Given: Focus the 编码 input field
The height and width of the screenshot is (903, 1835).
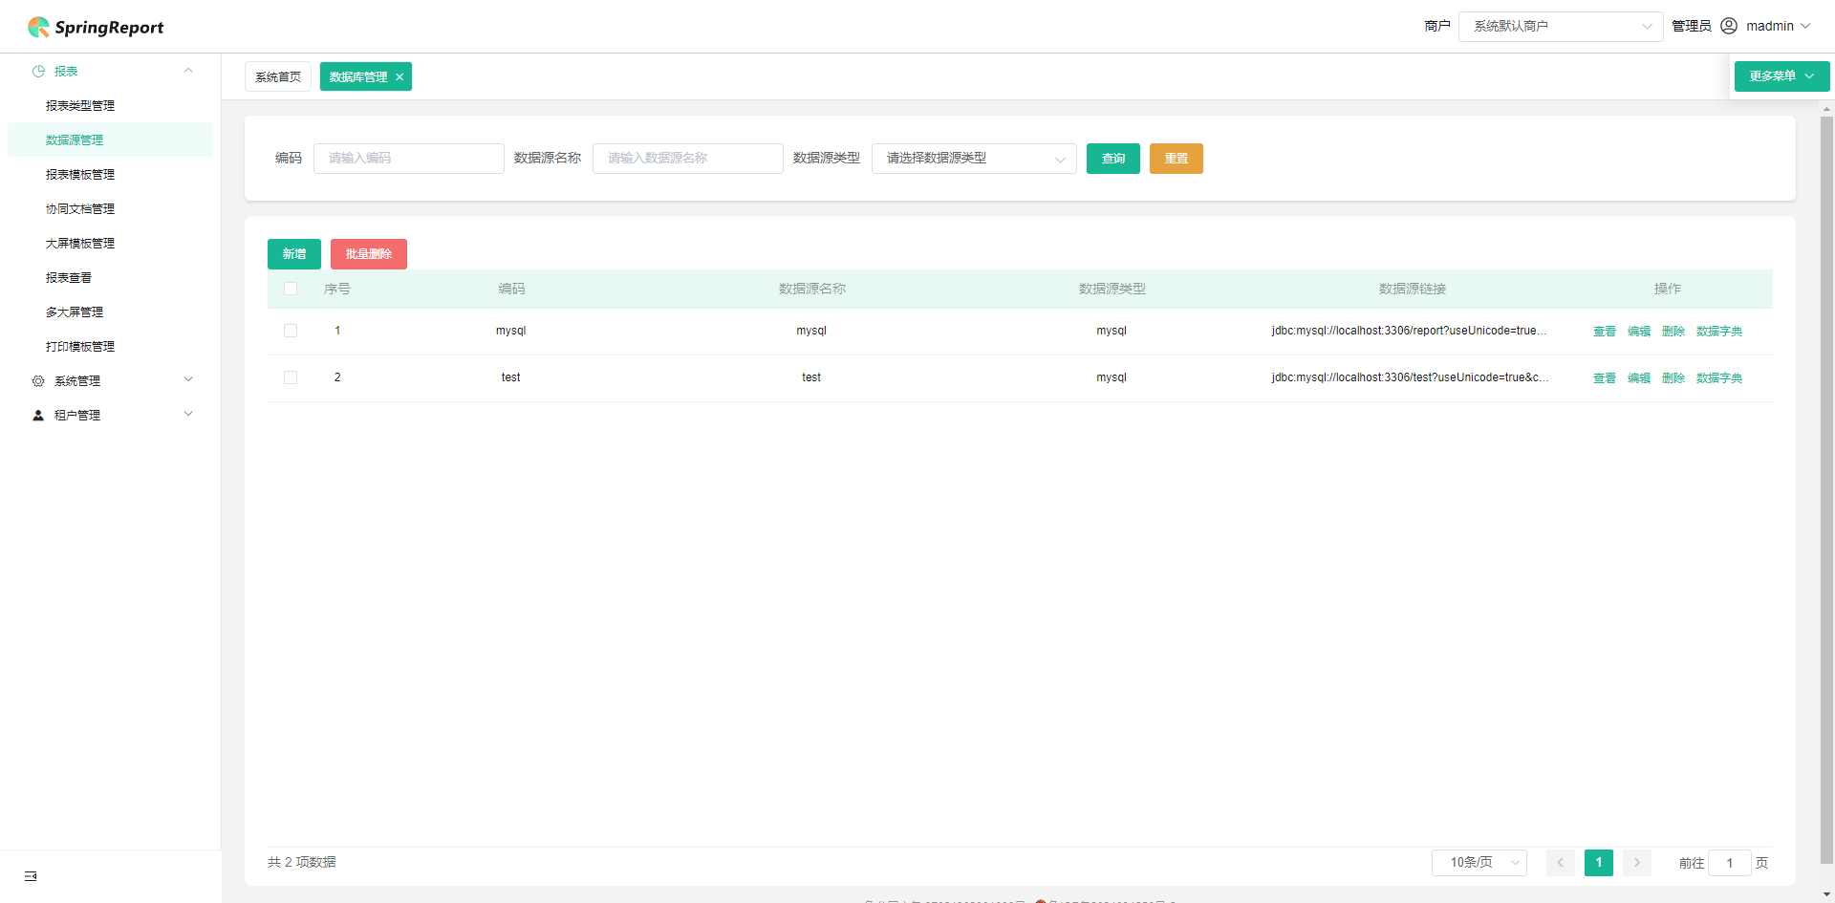Looking at the screenshot, I should 409,159.
